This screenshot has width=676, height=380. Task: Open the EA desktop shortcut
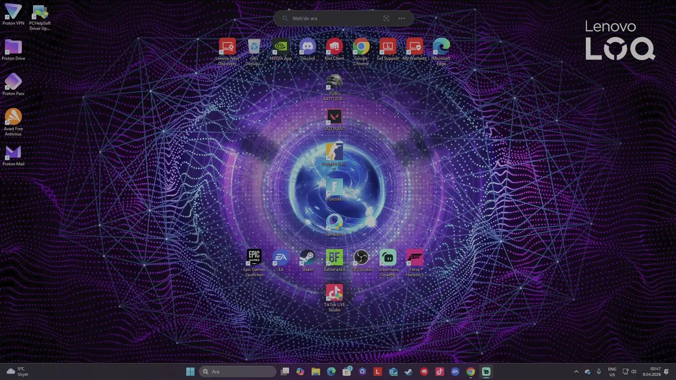(x=281, y=261)
